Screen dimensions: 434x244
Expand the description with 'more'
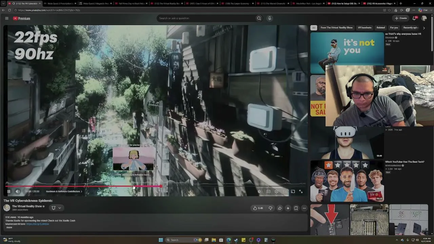point(9,227)
